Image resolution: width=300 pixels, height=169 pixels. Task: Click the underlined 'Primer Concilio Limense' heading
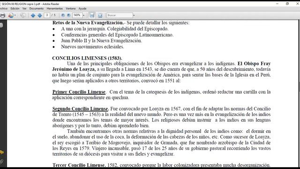pyautogui.click(x=79, y=92)
